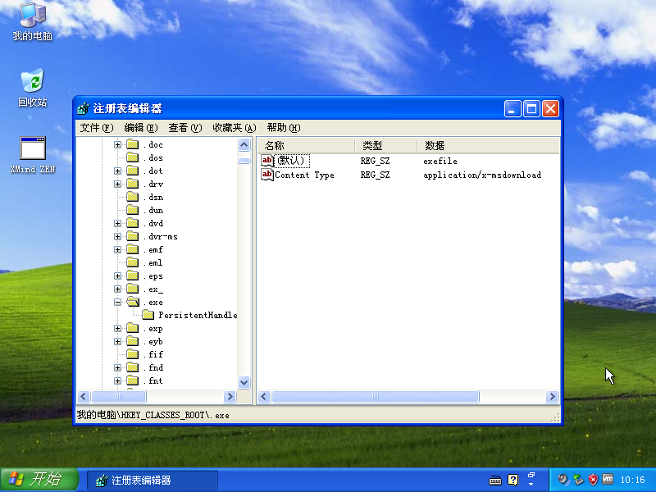656x492 pixels.
Task: Click the 注册表编辑器 taskbar button
Action: [153, 481]
